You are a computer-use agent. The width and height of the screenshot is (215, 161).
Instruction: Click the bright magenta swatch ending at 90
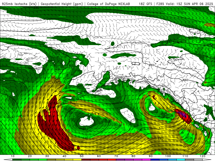(x=146, y=160)
